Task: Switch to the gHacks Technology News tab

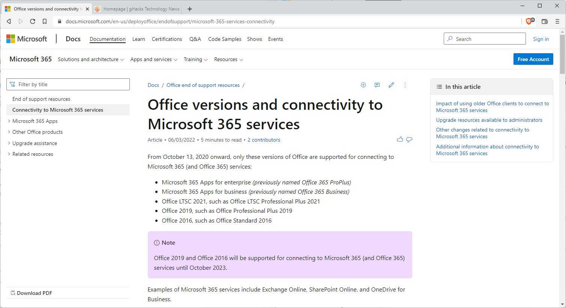Action: pyautogui.click(x=137, y=9)
